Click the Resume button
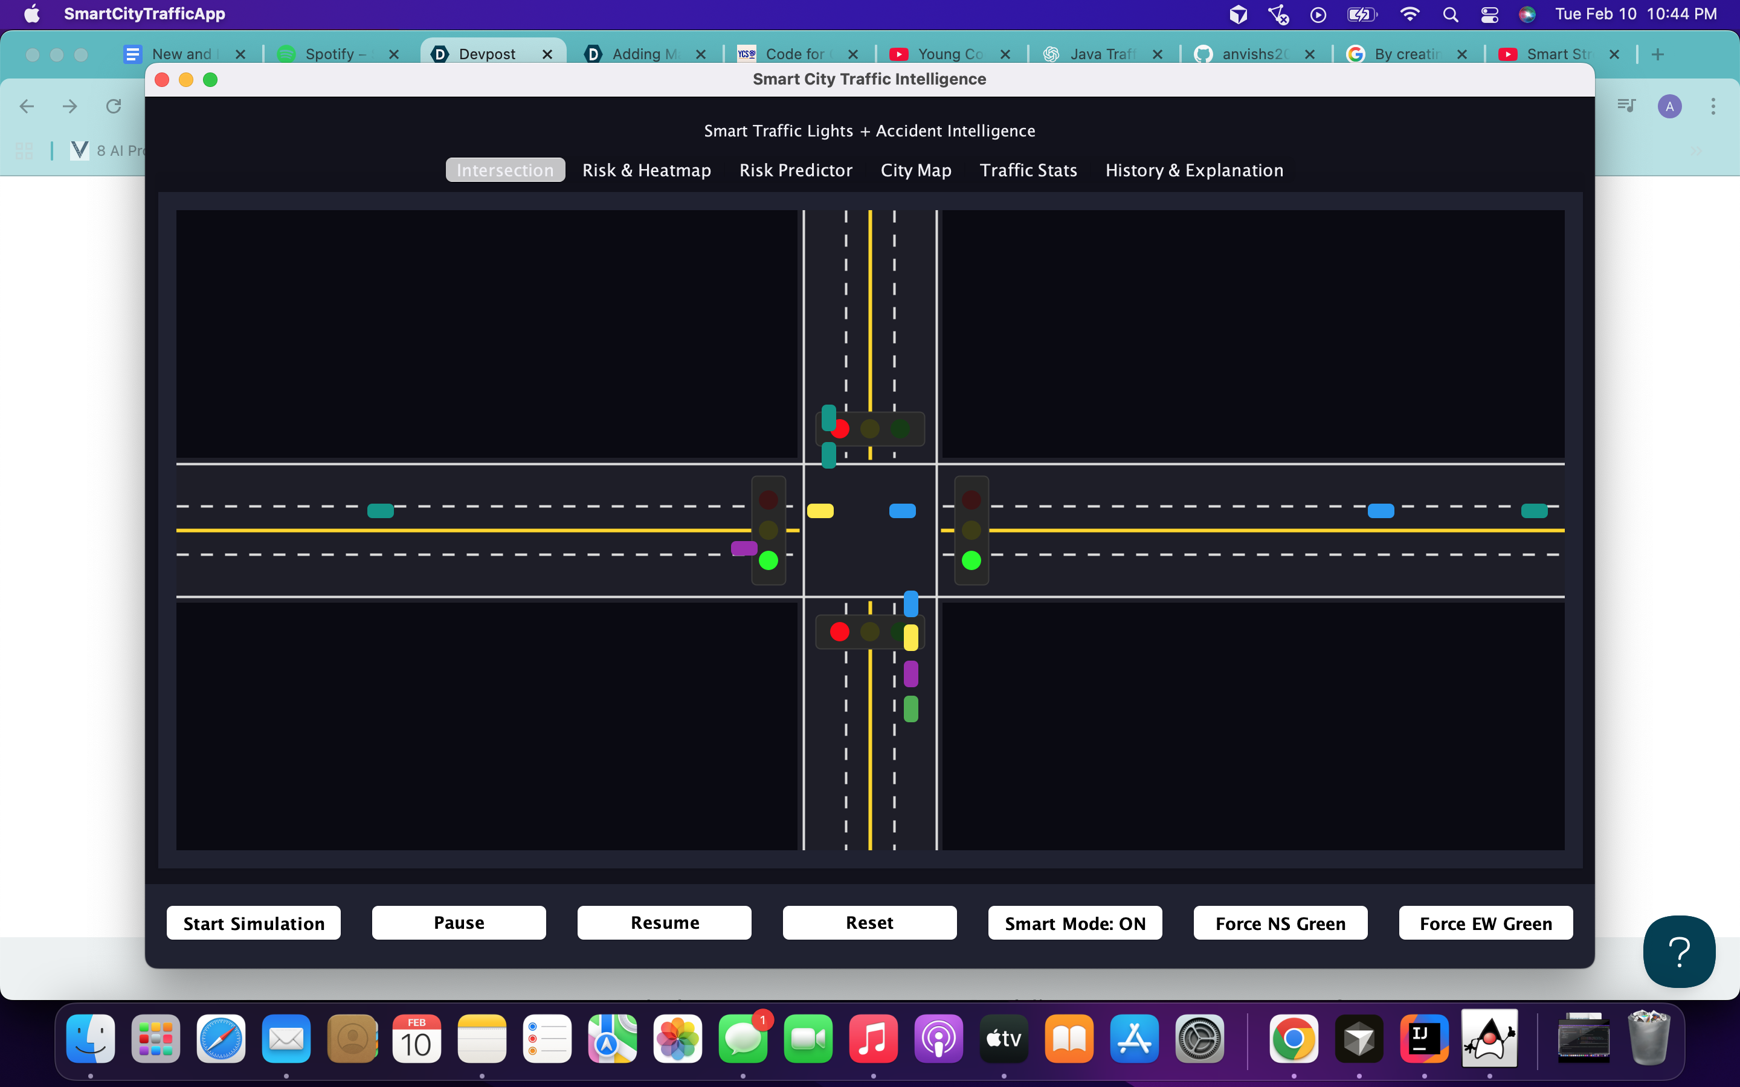The height and width of the screenshot is (1087, 1740). point(663,922)
